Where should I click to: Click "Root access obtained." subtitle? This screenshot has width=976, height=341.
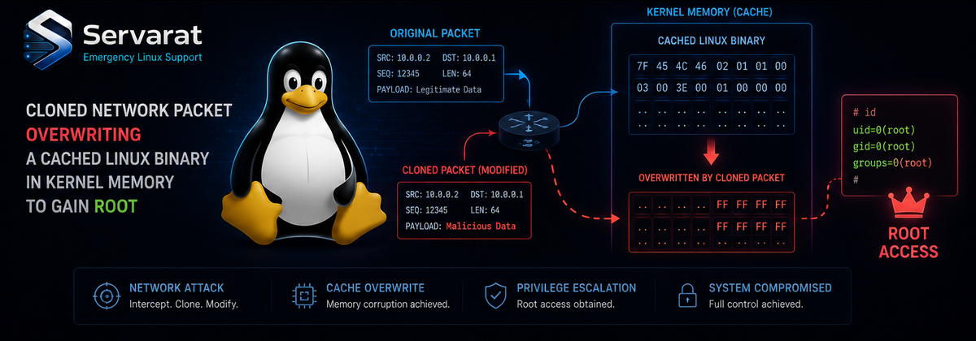[x=564, y=304]
